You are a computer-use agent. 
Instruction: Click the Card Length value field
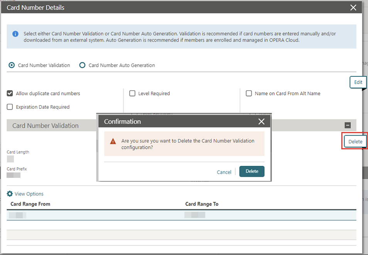coord(10,159)
